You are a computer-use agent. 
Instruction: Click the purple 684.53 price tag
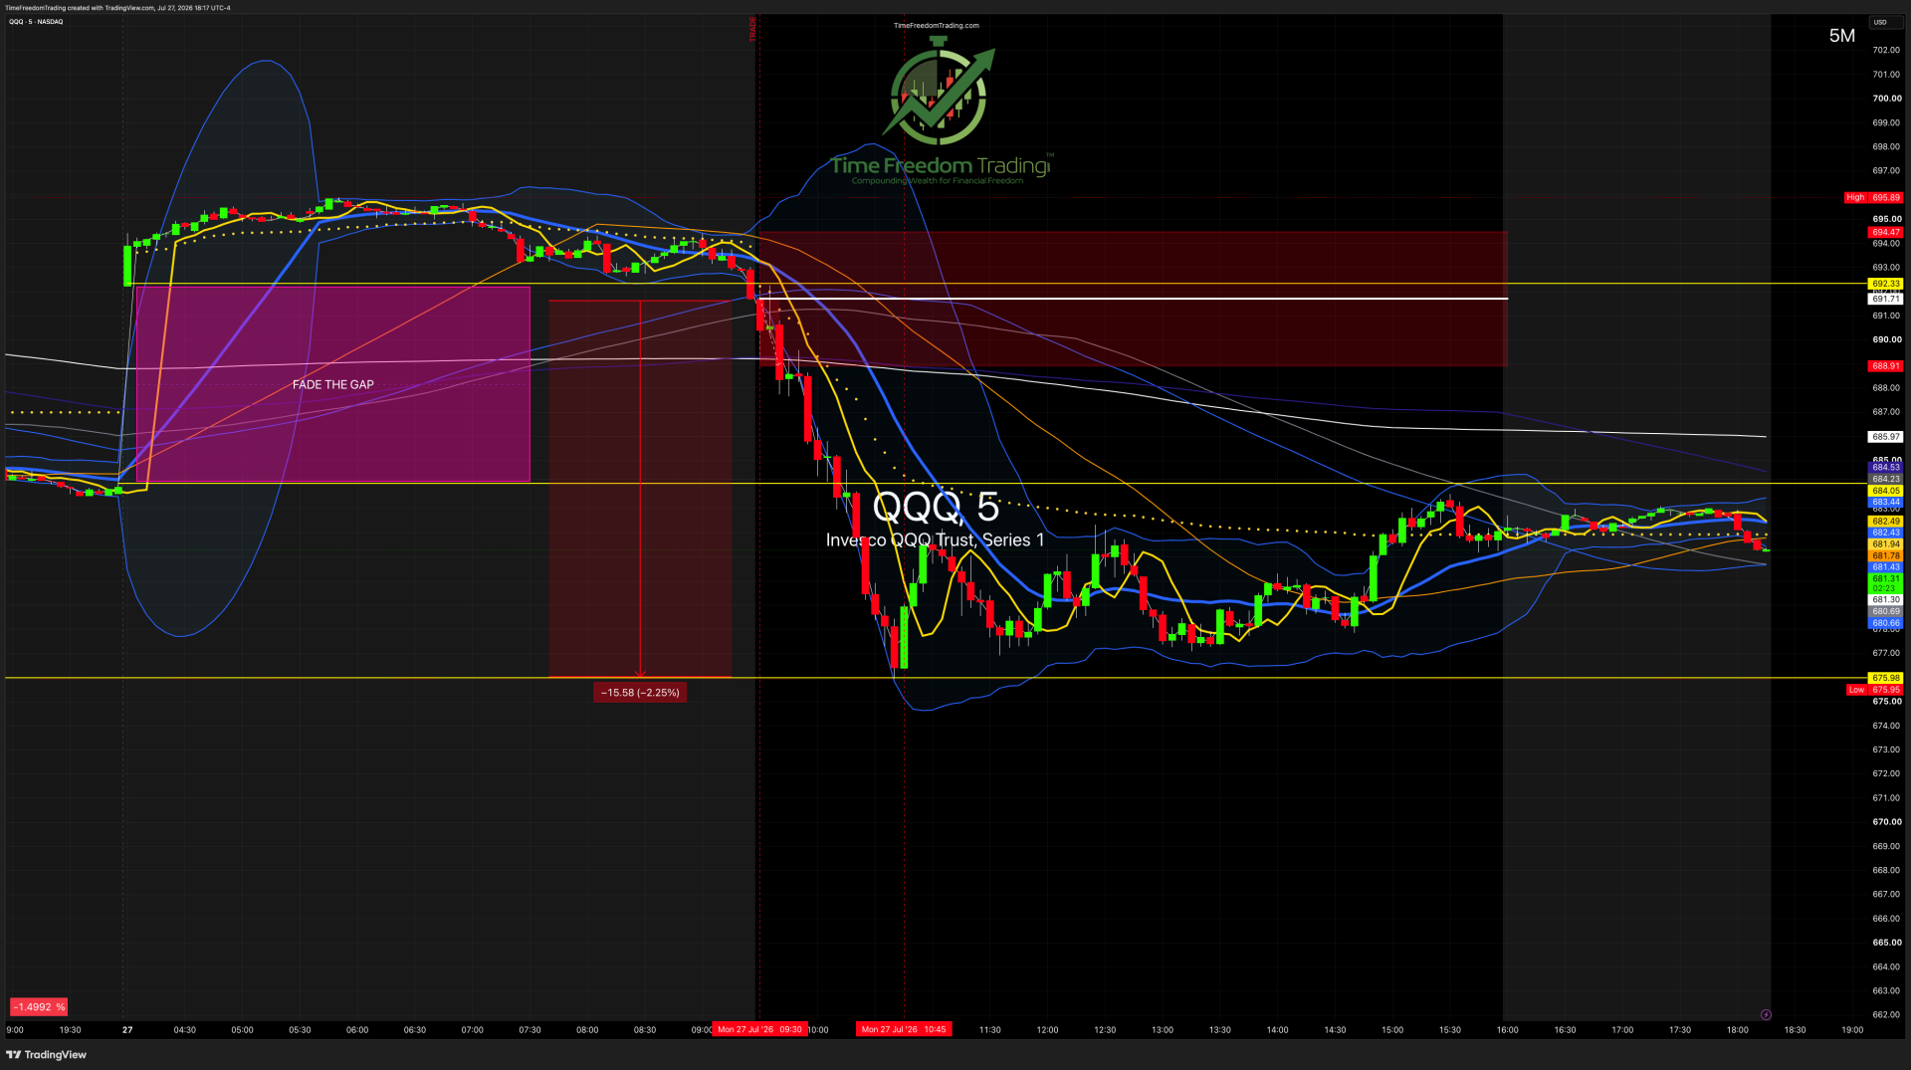click(1886, 468)
